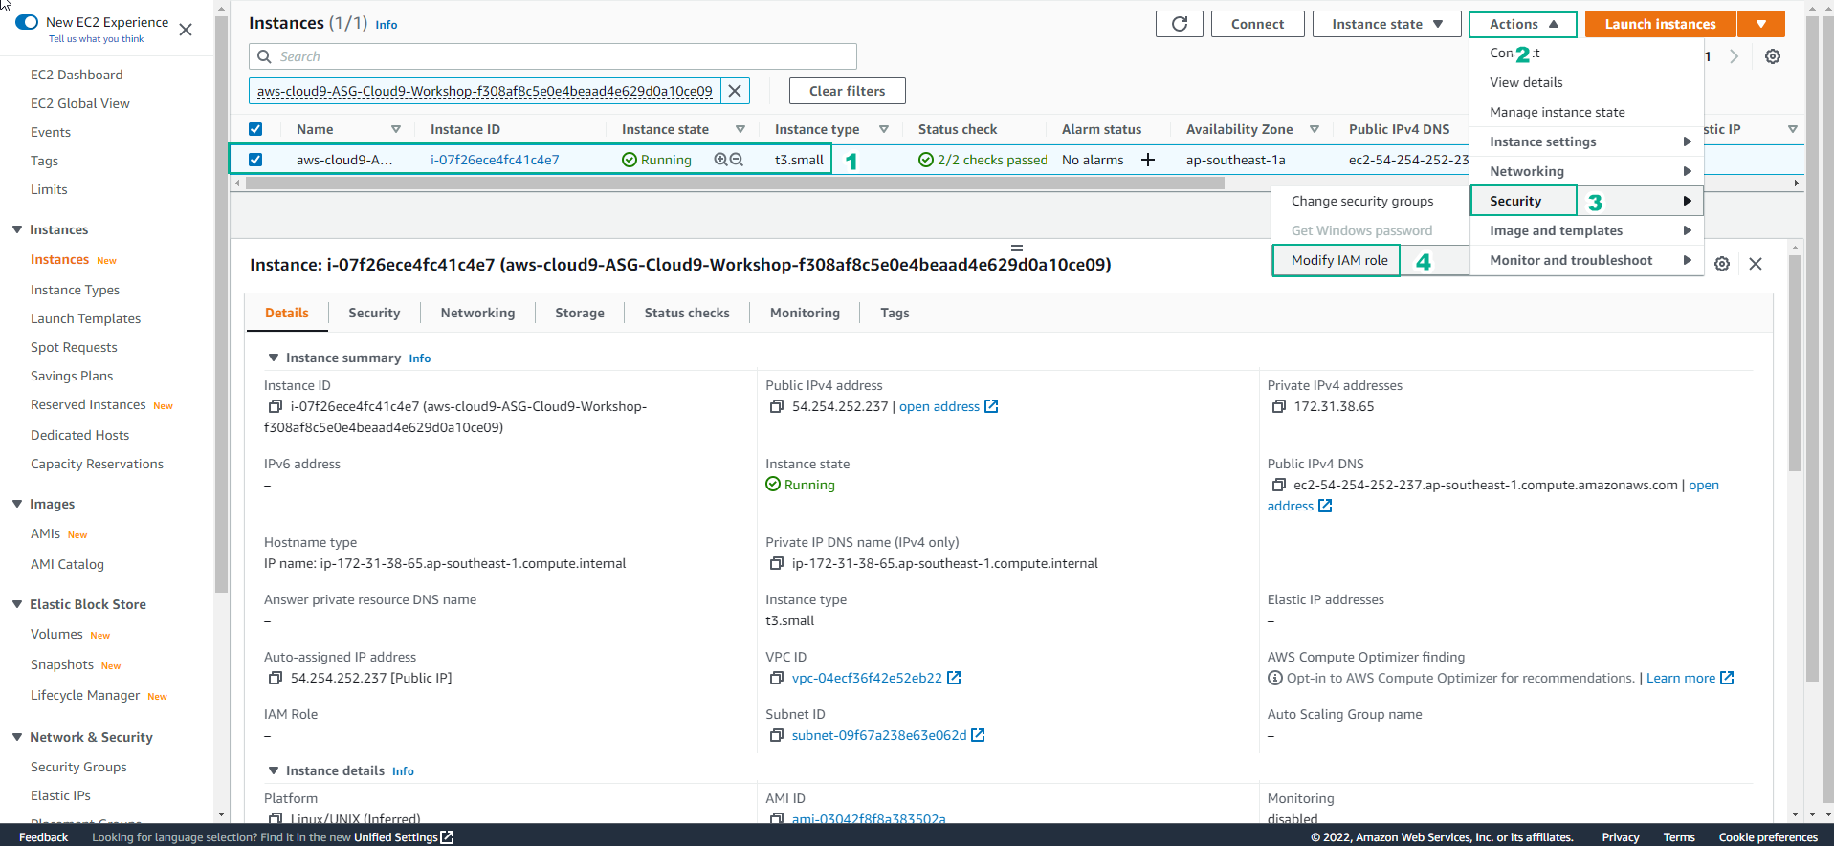Image resolution: width=1834 pixels, height=846 pixels.
Task: Click the detail panel vertical scrollbar
Action: click(1795, 363)
